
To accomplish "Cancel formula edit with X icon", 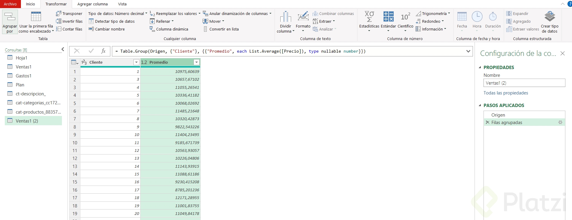I will [77, 51].
